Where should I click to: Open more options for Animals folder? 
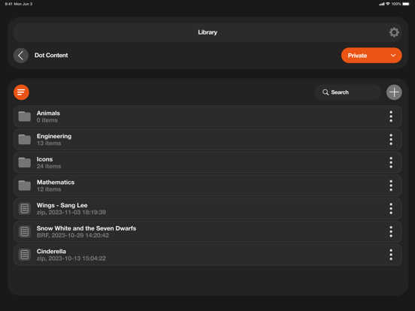coord(391,116)
